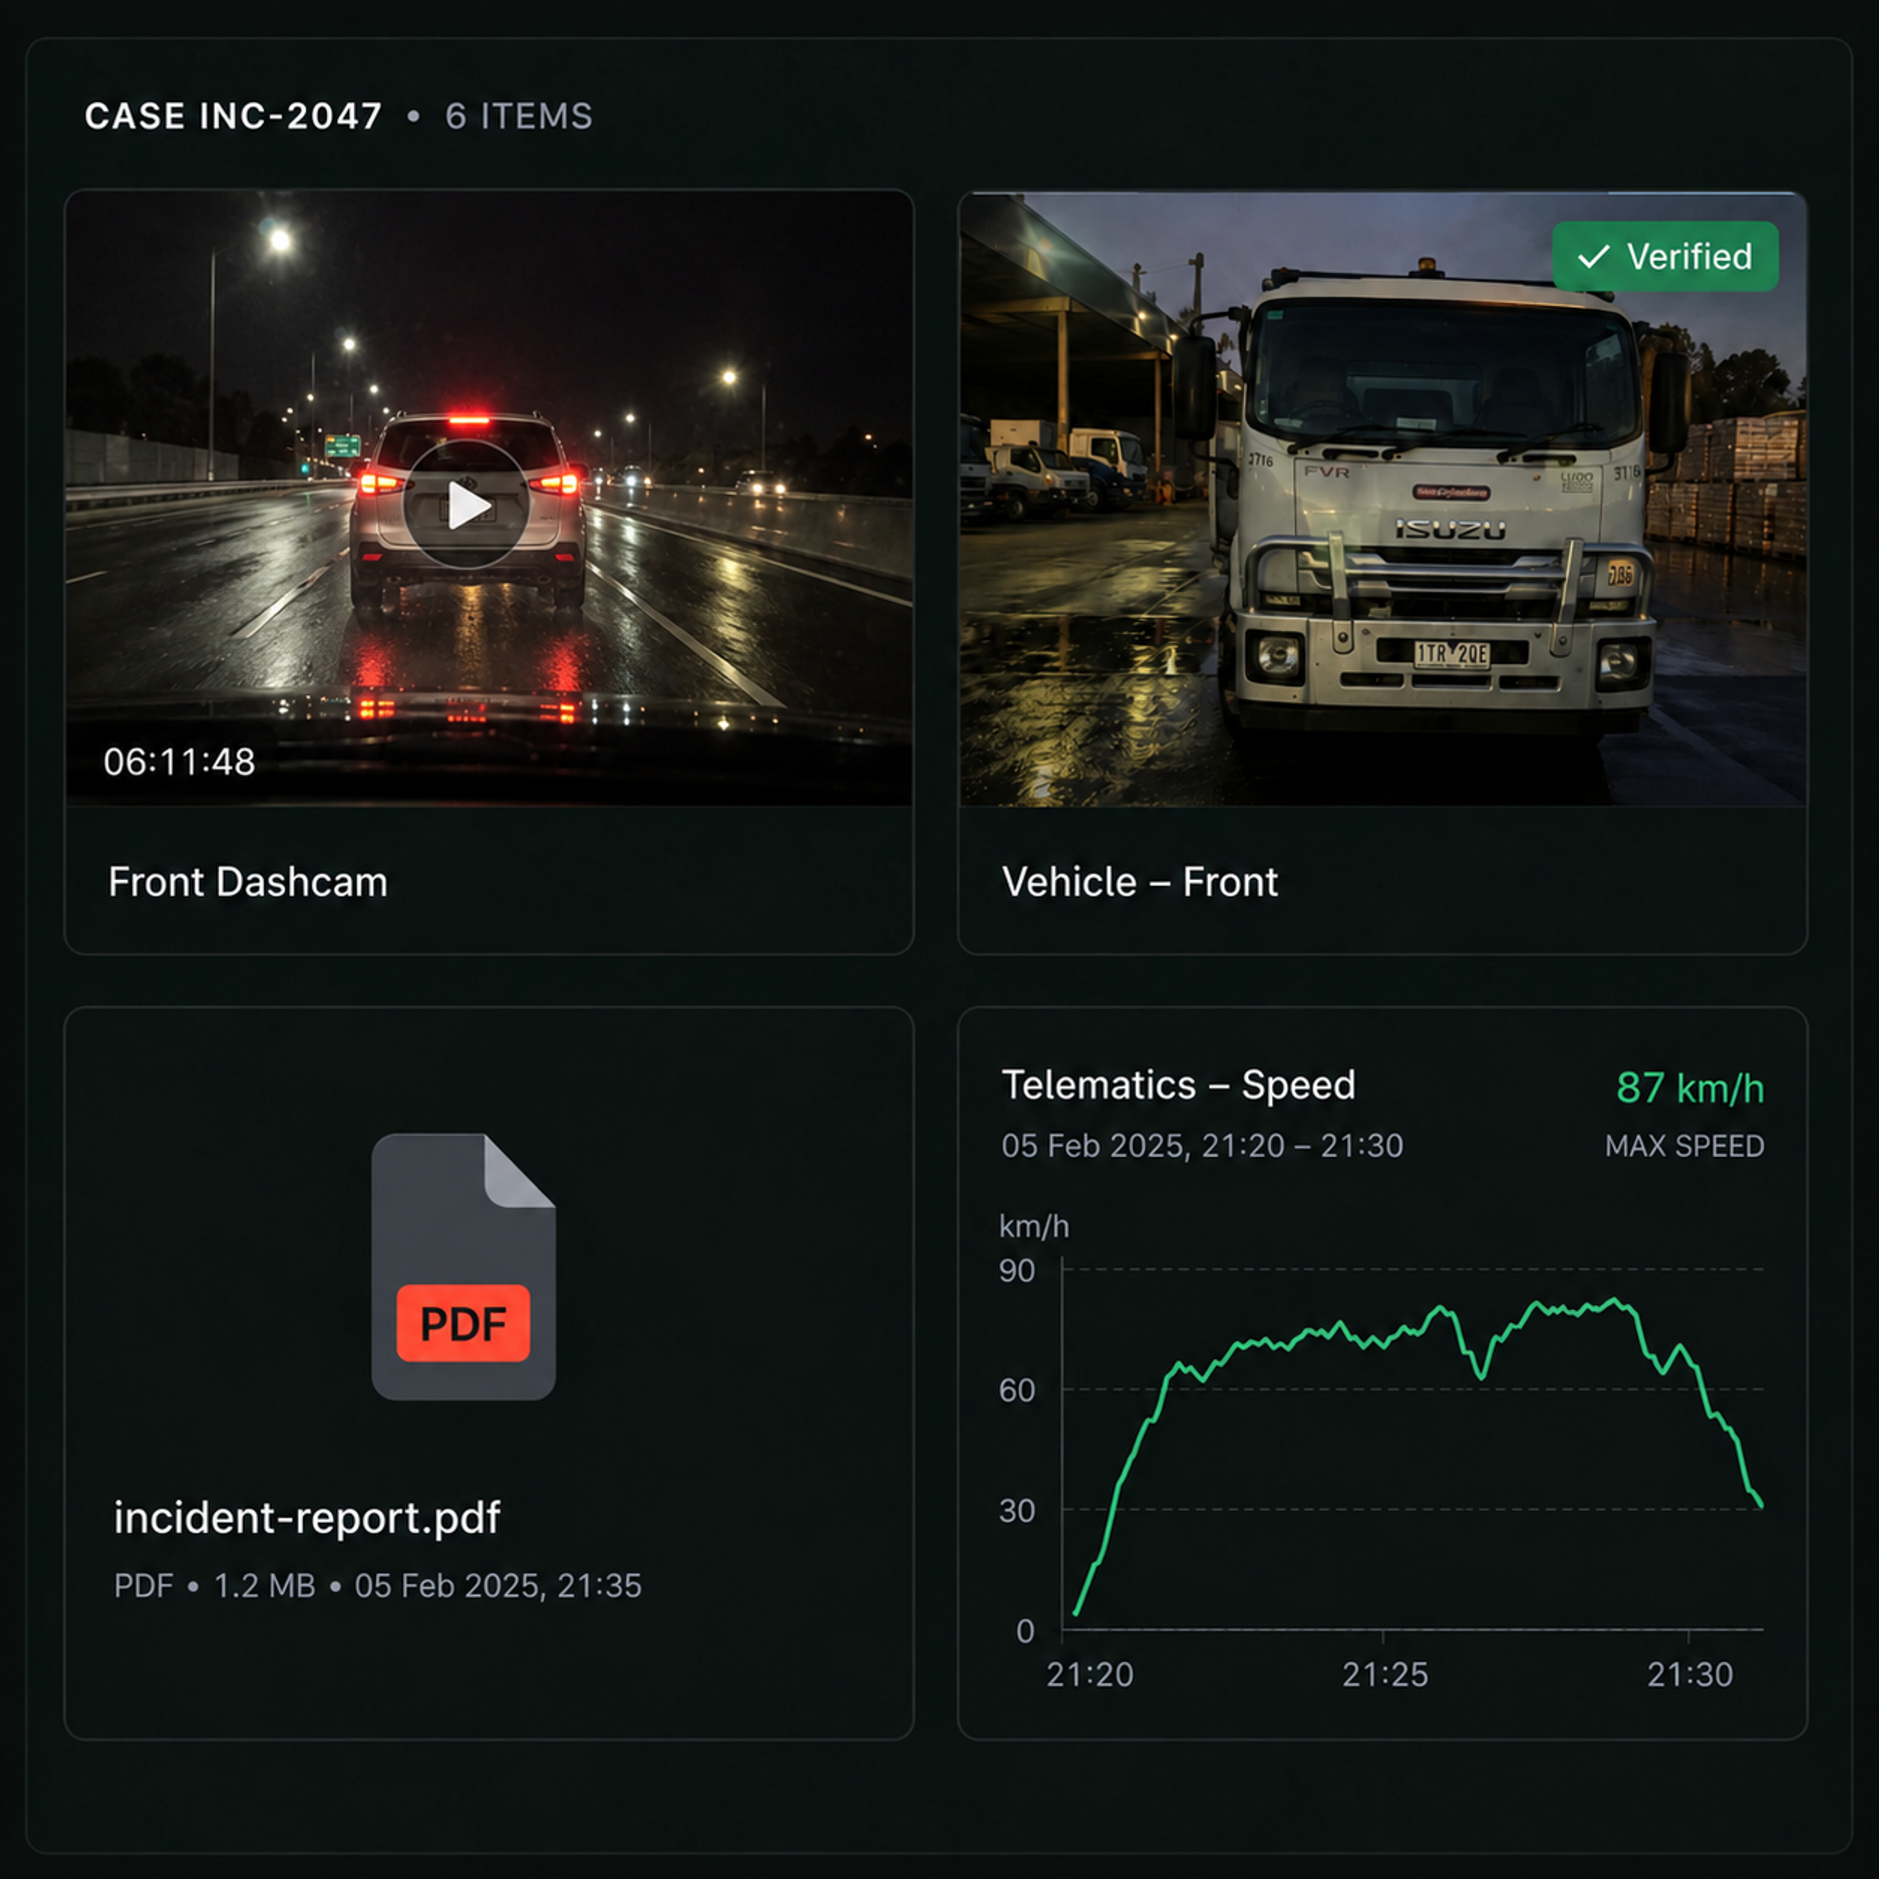Image resolution: width=1879 pixels, height=1879 pixels.
Task: Click the 21:20 axis label on chart
Action: point(1090,1675)
